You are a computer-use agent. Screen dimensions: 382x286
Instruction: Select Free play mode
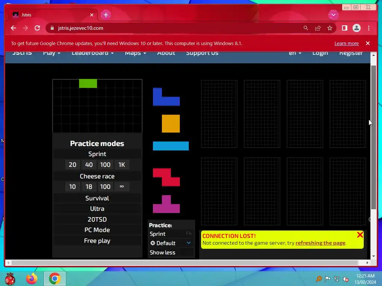[x=97, y=241]
